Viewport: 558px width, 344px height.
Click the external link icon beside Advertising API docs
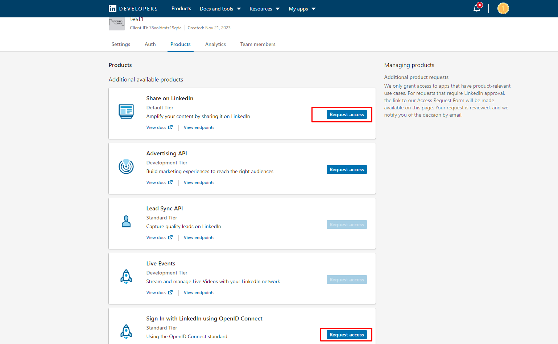170,182
